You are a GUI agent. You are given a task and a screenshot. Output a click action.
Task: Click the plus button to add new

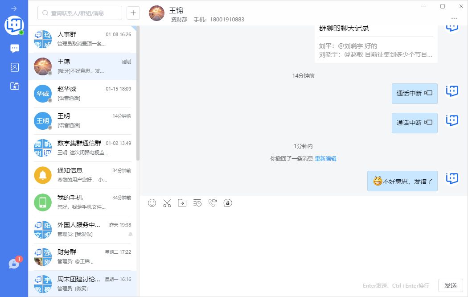tap(133, 13)
